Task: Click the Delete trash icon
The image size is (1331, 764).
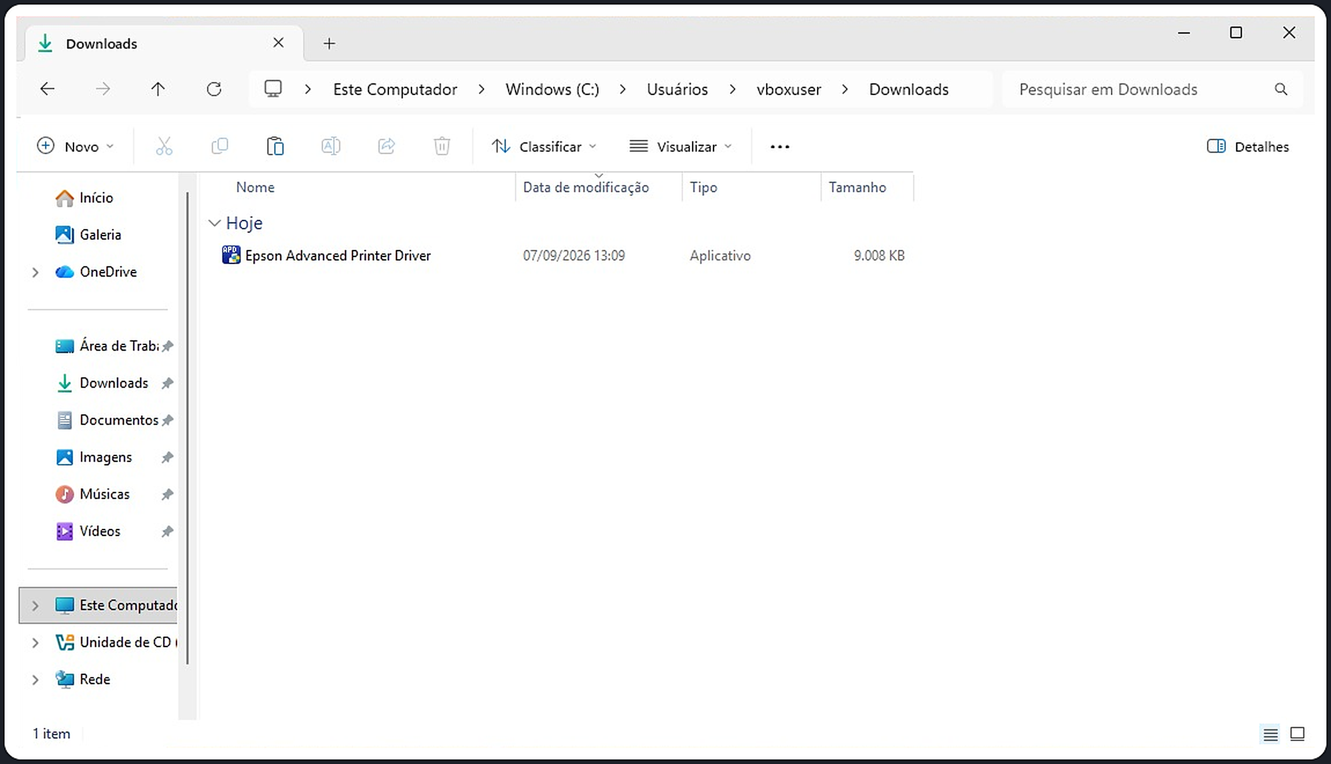Action: coord(442,146)
